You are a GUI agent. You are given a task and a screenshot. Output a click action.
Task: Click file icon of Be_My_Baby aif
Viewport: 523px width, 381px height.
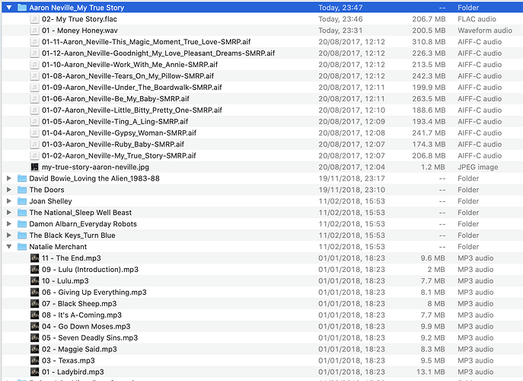[x=34, y=98]
